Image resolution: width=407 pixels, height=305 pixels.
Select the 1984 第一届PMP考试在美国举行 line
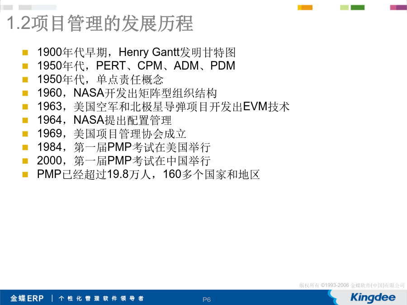tap(124, 147)
